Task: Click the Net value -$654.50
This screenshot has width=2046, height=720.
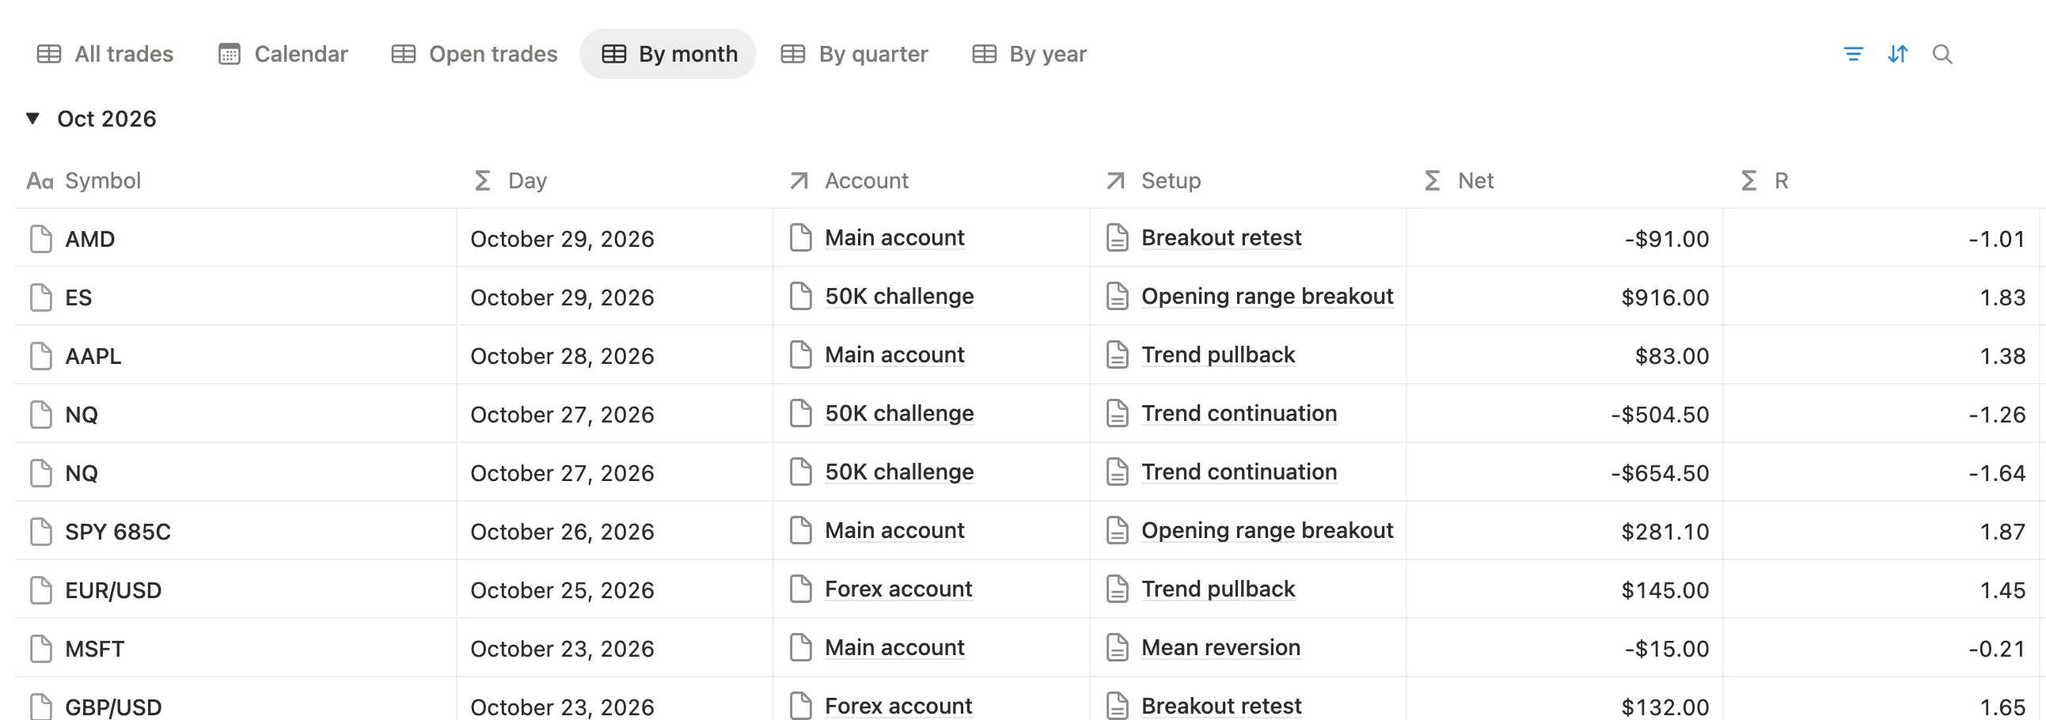Action: click(x=1660, y=473)
